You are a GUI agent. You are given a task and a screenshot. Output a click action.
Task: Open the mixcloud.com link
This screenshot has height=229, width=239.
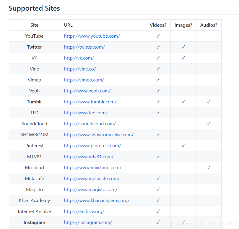(93, 168)
